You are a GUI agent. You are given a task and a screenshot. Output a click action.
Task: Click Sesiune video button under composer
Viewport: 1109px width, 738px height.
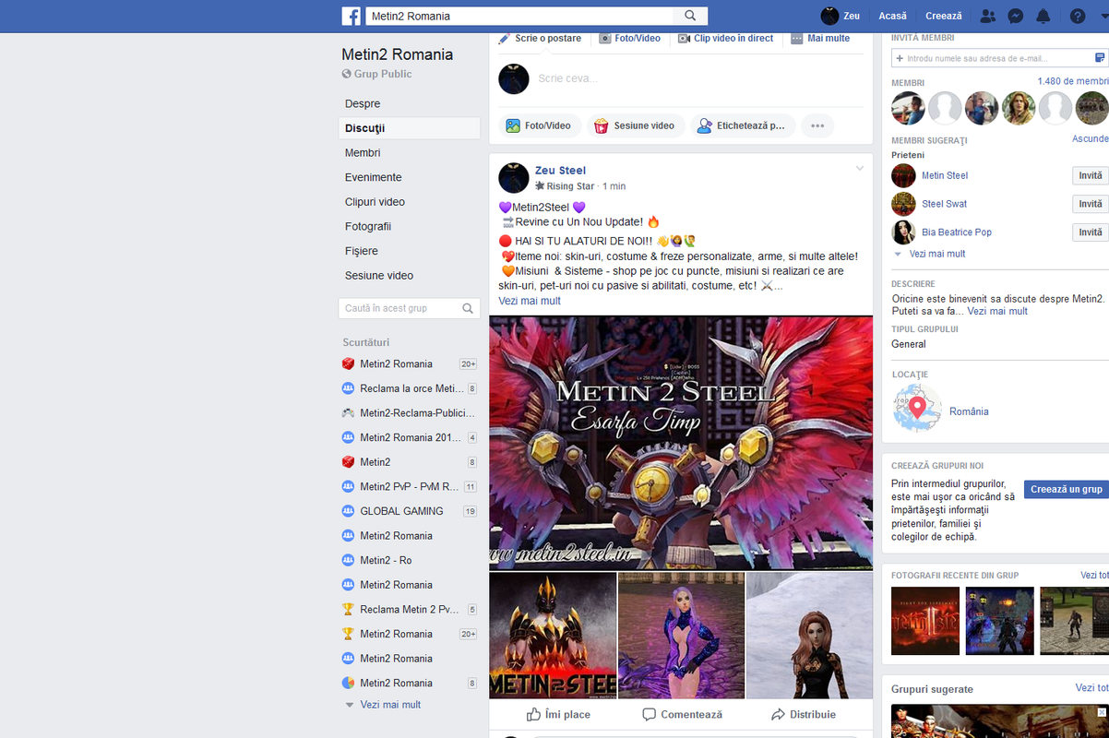pyautogui.click(x=635, y=125)
